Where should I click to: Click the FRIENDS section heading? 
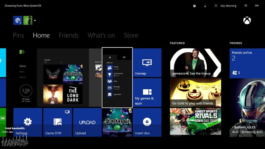pos(236,43)
